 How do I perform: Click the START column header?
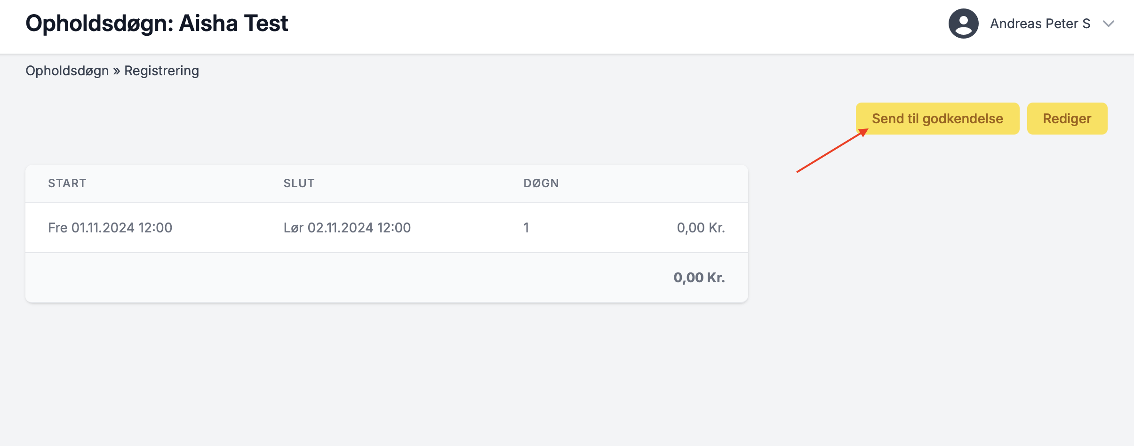point(67,183)
